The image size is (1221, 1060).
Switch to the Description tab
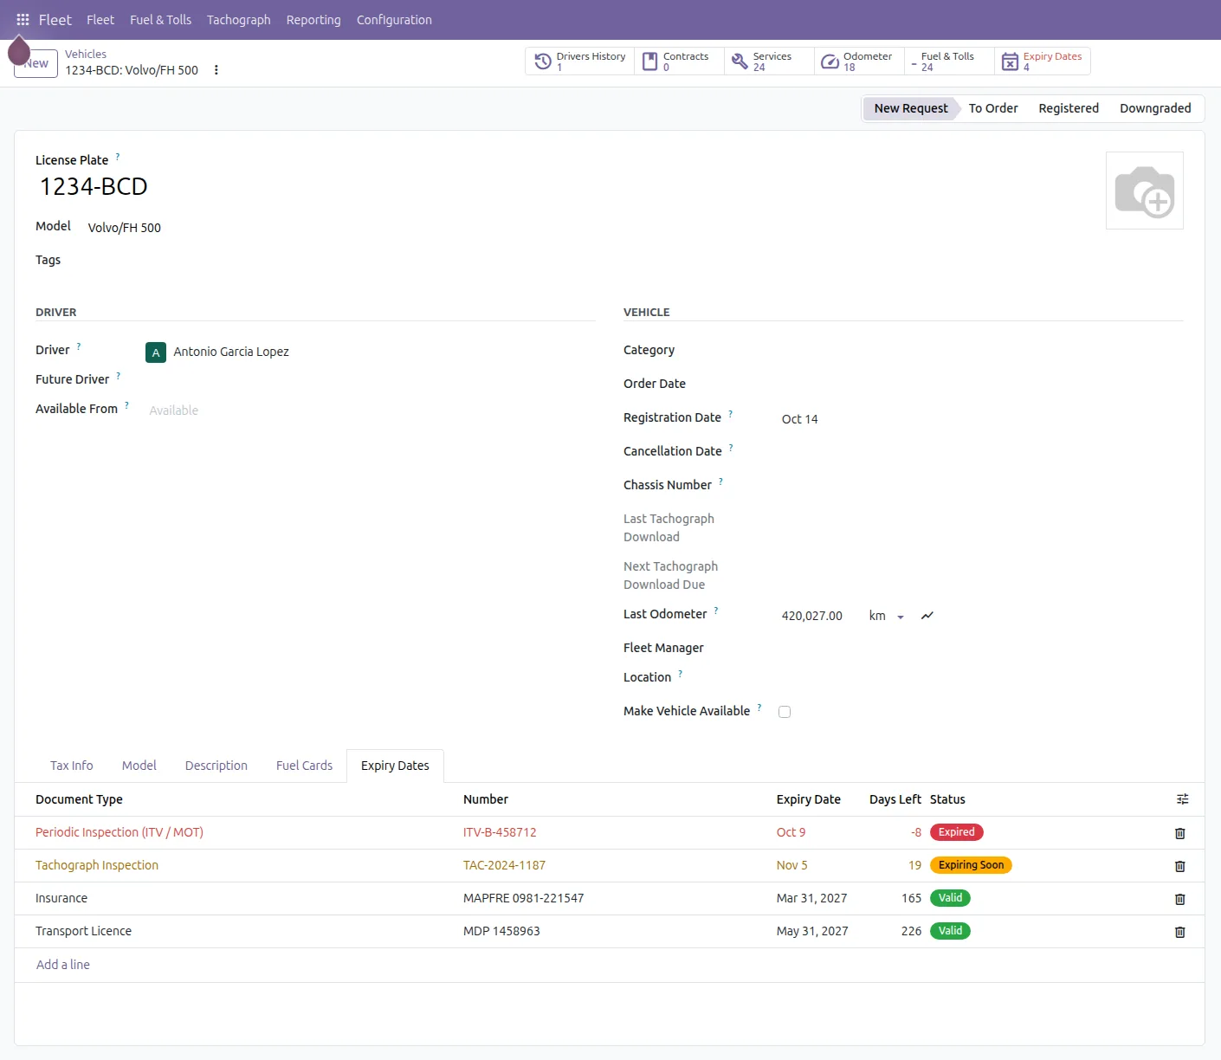point(216,766)
